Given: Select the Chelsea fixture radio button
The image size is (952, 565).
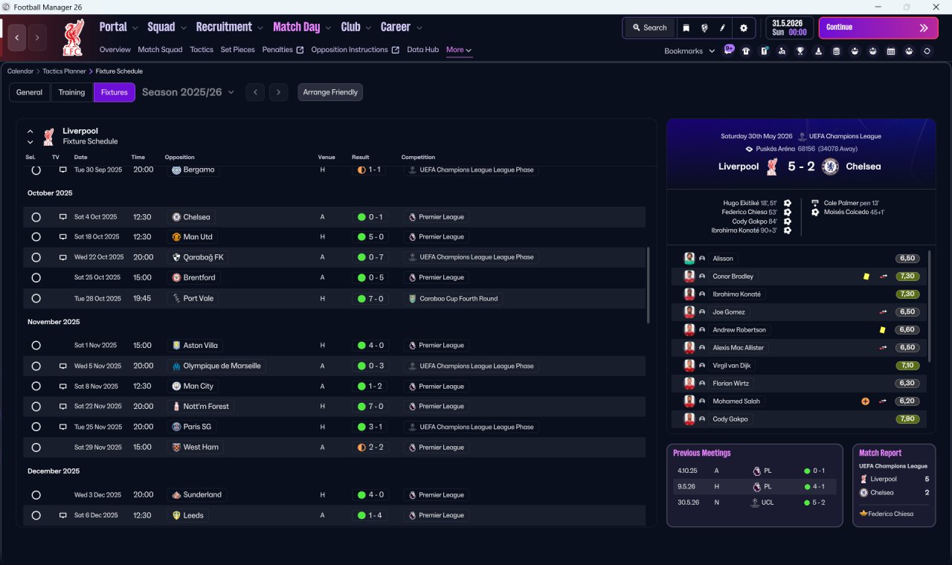Looking at the screenshot, I should [x=36, y=217].
